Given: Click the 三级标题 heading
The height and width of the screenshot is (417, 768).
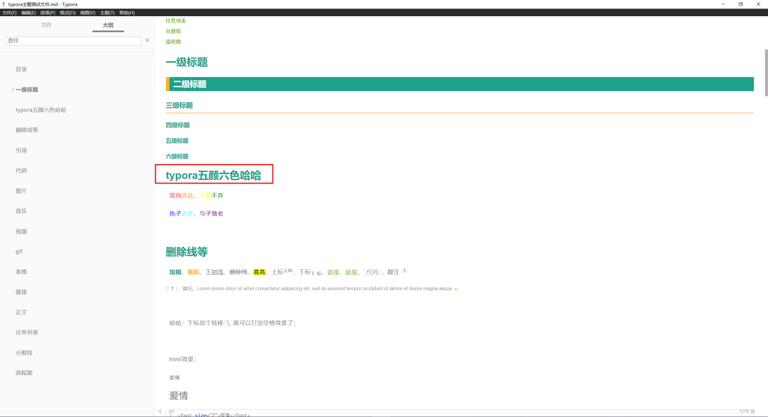Looking at the screenshot, I should click(180, 105).
